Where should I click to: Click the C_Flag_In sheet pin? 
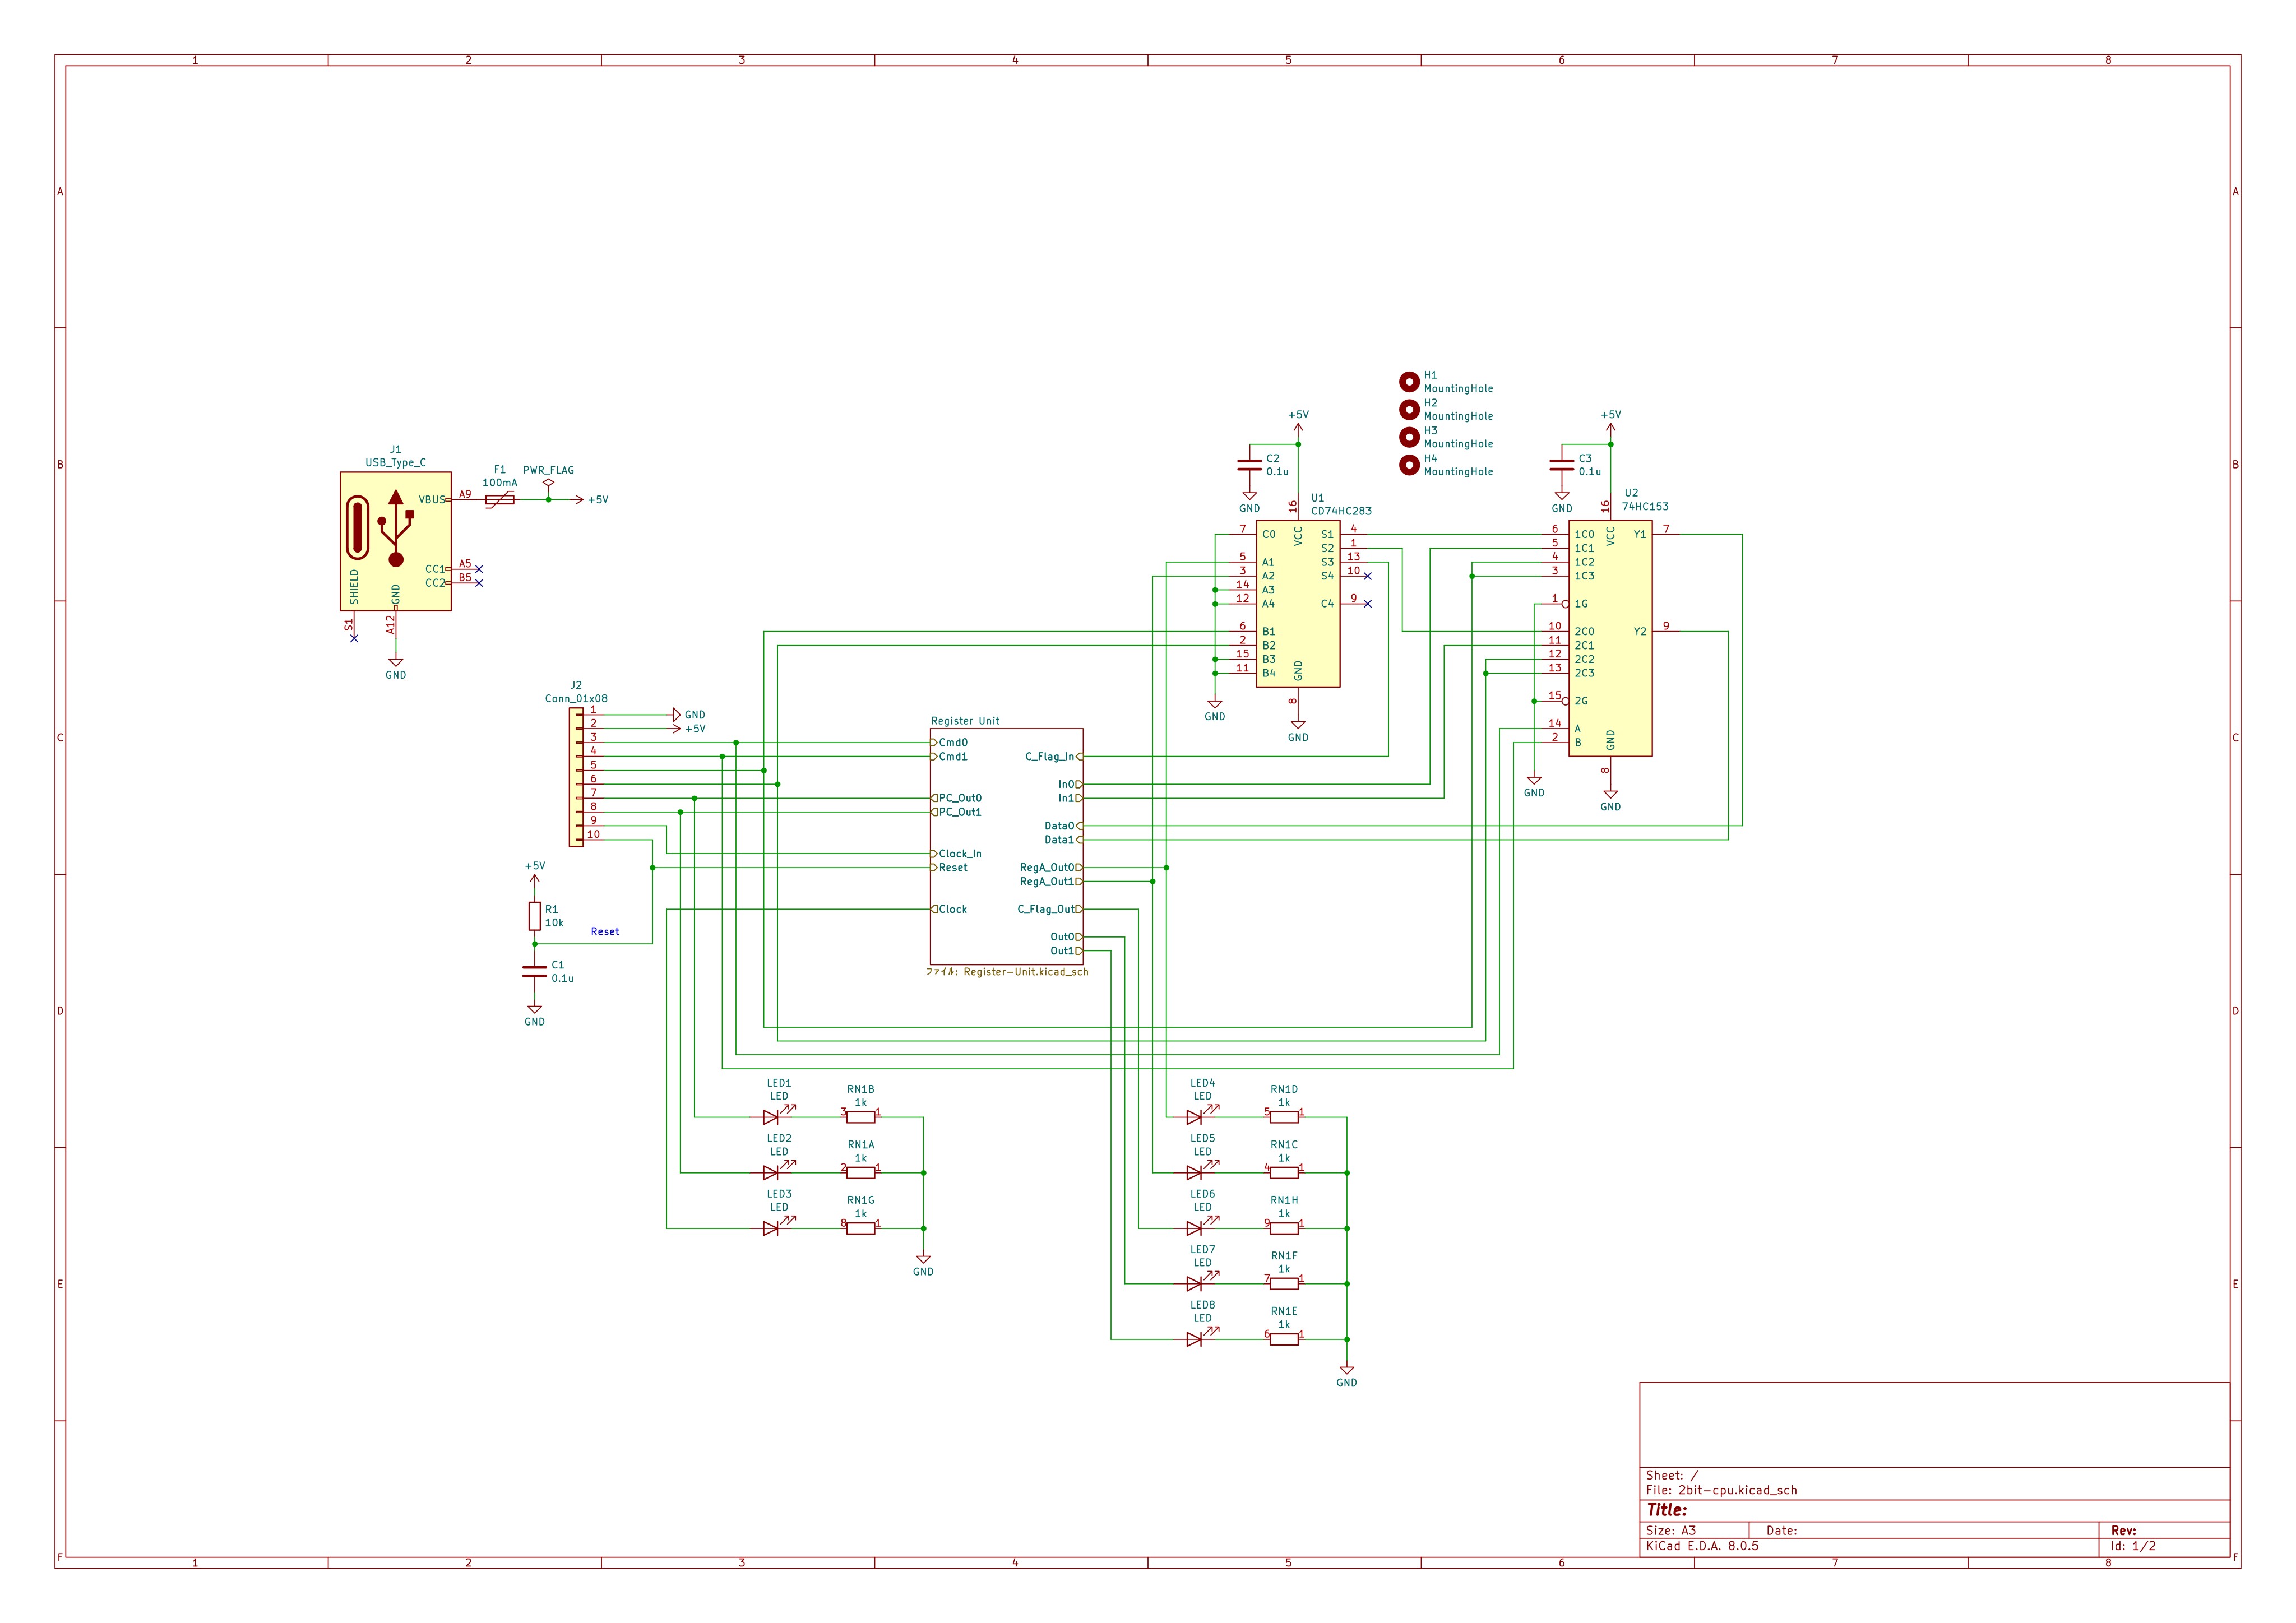1053,757
